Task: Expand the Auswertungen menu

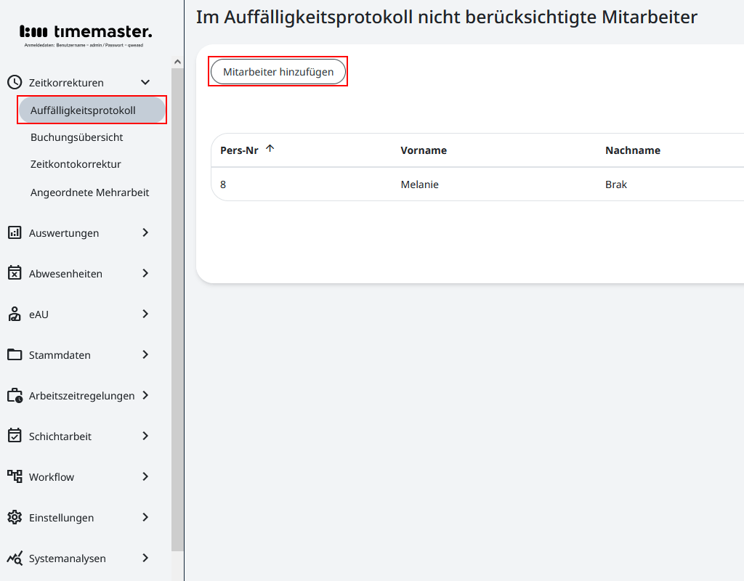Action: coord(145,232)
